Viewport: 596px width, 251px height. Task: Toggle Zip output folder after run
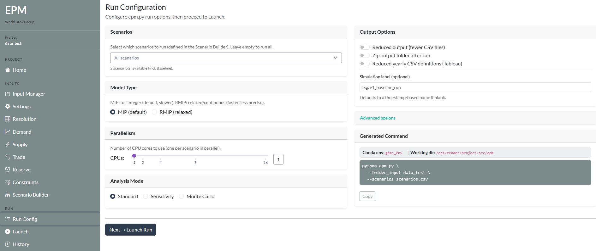click(x=365, y=55)
